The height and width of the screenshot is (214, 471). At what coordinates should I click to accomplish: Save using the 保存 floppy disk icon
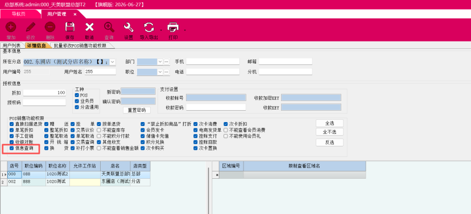pos(70,27)
